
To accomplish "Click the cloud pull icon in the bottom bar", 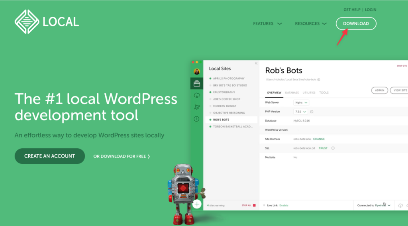I will [400, 205].
